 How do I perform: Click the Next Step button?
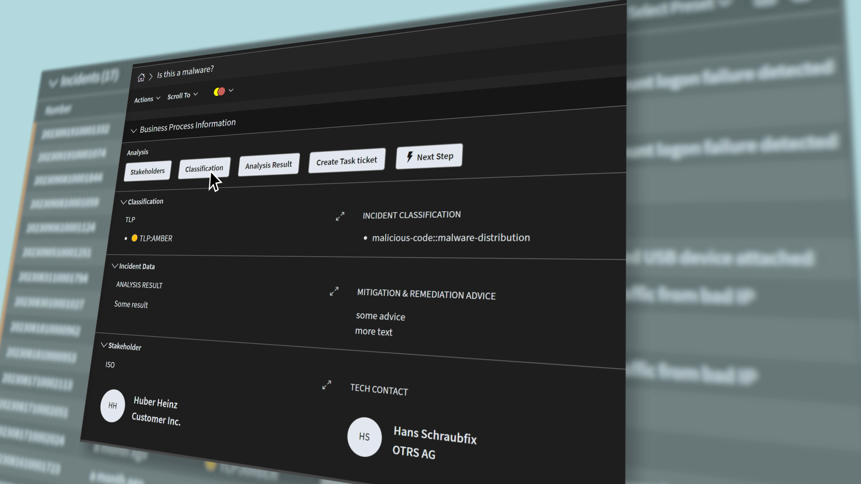(429, 156)
